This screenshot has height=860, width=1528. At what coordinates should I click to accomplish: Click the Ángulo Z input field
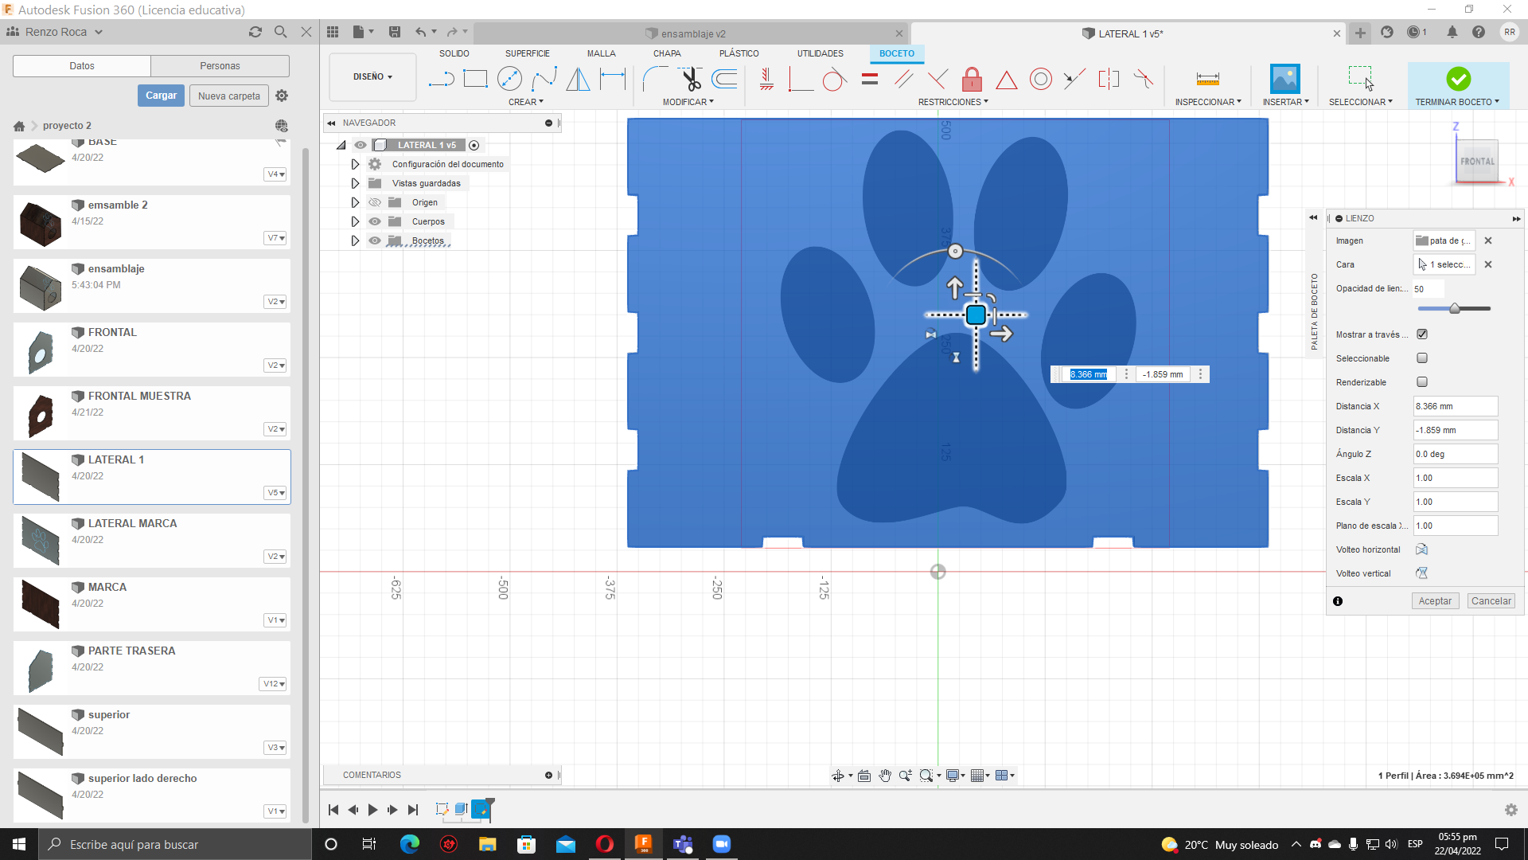[x=1456, y=454]
